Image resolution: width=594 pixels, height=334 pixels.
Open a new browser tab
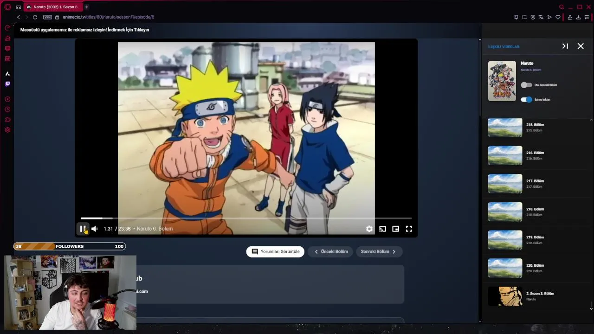coord(87,7)
